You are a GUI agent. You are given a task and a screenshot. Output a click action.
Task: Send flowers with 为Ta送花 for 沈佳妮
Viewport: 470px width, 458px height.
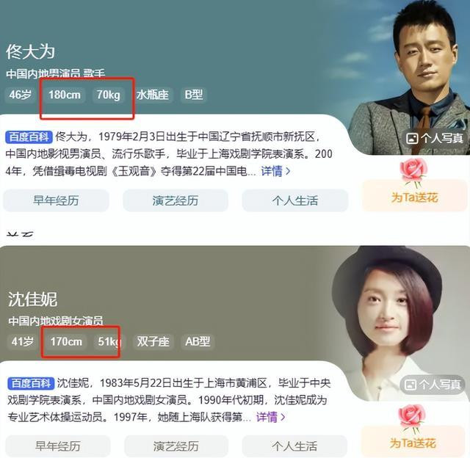[413, 442]
